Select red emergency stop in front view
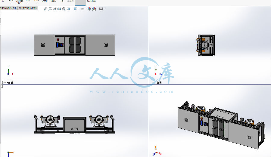 coord(58,40)
